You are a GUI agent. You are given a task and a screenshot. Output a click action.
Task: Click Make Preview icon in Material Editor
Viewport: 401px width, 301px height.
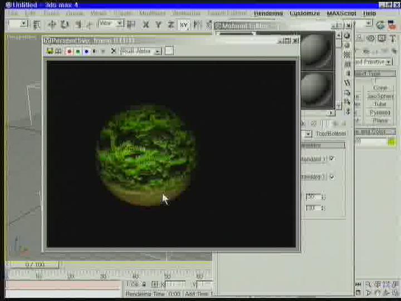(347, 82)
